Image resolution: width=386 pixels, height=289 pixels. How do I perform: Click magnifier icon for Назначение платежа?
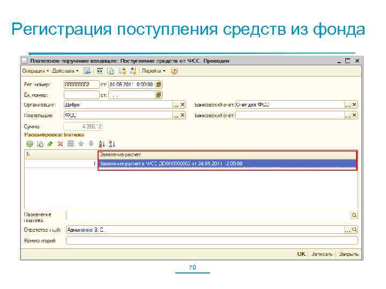tap(354, 215)
